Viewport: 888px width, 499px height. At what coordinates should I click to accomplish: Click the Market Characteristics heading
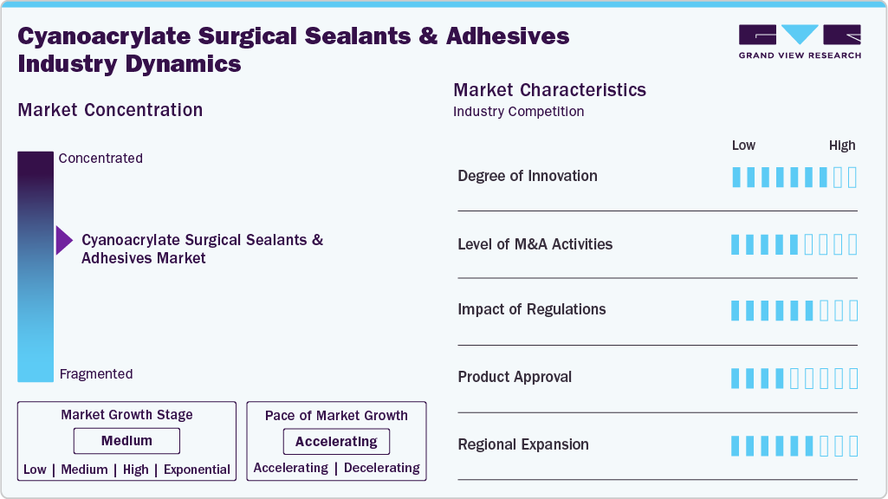pyautogui.click(x=549, y=89)
